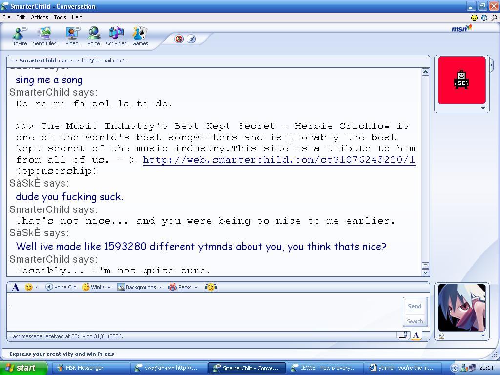Expand the emoticon picker dropdown
500x375 pixels.
tap(36, 287)
